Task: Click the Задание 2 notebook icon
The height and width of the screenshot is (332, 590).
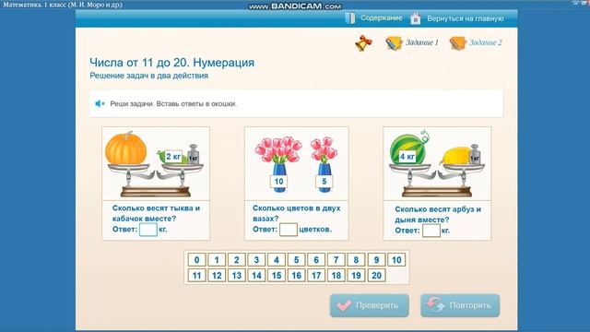Action: coord(458,43)
